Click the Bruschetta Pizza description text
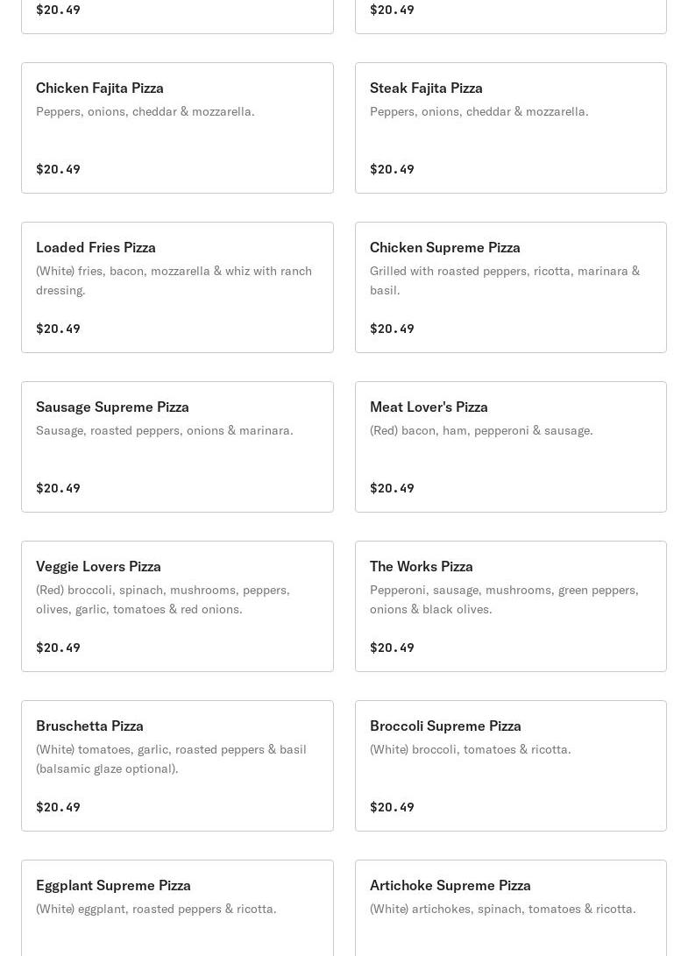The height and width of the screenshot is (956, 688). point(171,759)
